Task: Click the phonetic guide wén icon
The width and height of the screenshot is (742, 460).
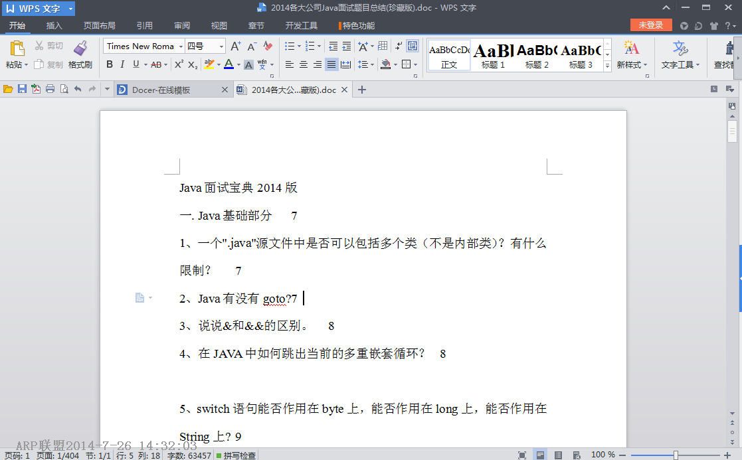Action: (262, 64)
